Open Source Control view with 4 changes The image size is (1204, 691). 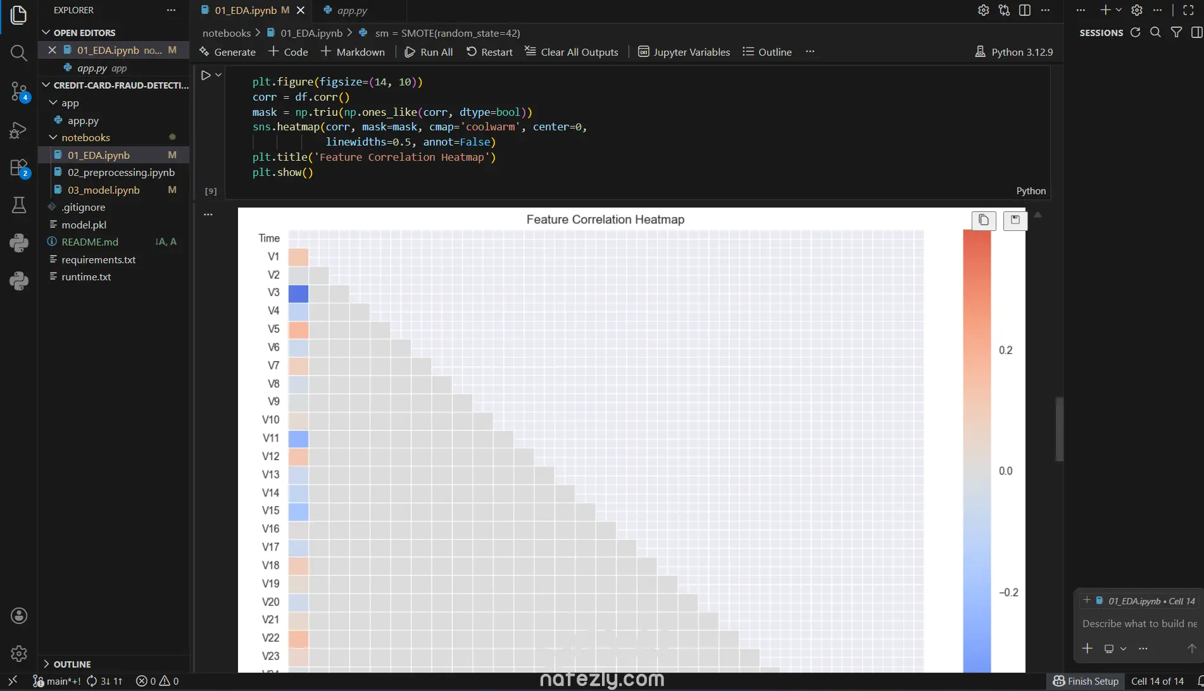pos(19,91)
